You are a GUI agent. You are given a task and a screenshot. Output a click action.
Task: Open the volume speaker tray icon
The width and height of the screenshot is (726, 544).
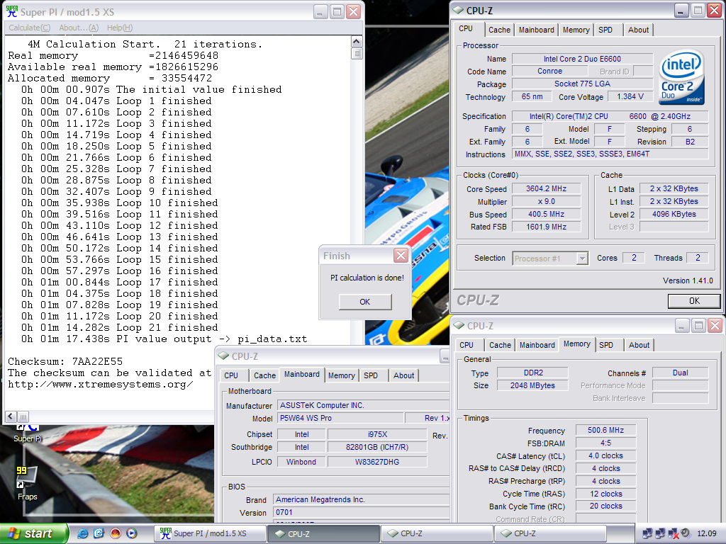click(x=686, y=533)
